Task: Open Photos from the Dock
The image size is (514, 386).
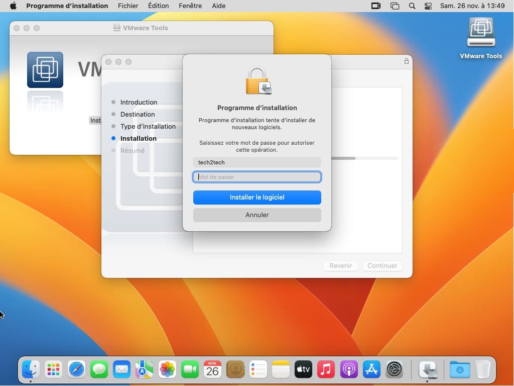Action: [x=167, y=369]
